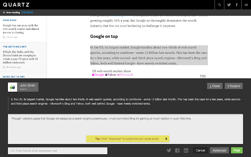
Task: Read Google web search market story
Action: pyautogui.click(x=21, y=29)
